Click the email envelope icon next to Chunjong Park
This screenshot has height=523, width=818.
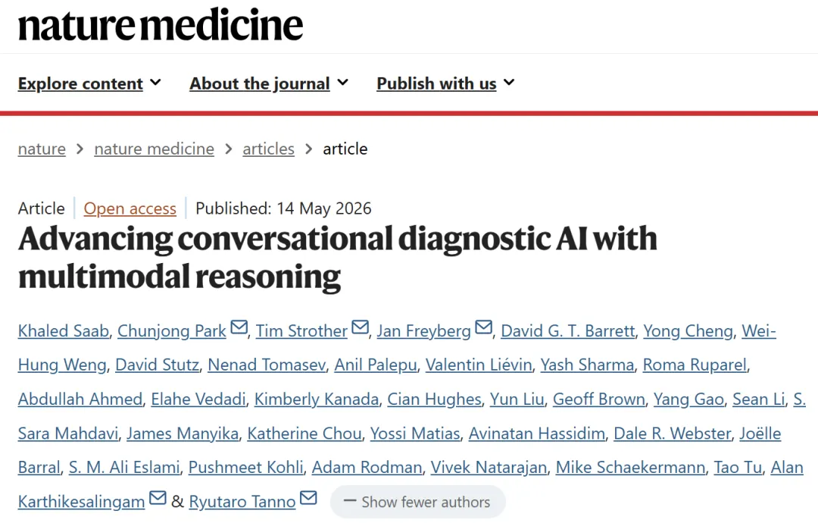[x=239, y=327]
